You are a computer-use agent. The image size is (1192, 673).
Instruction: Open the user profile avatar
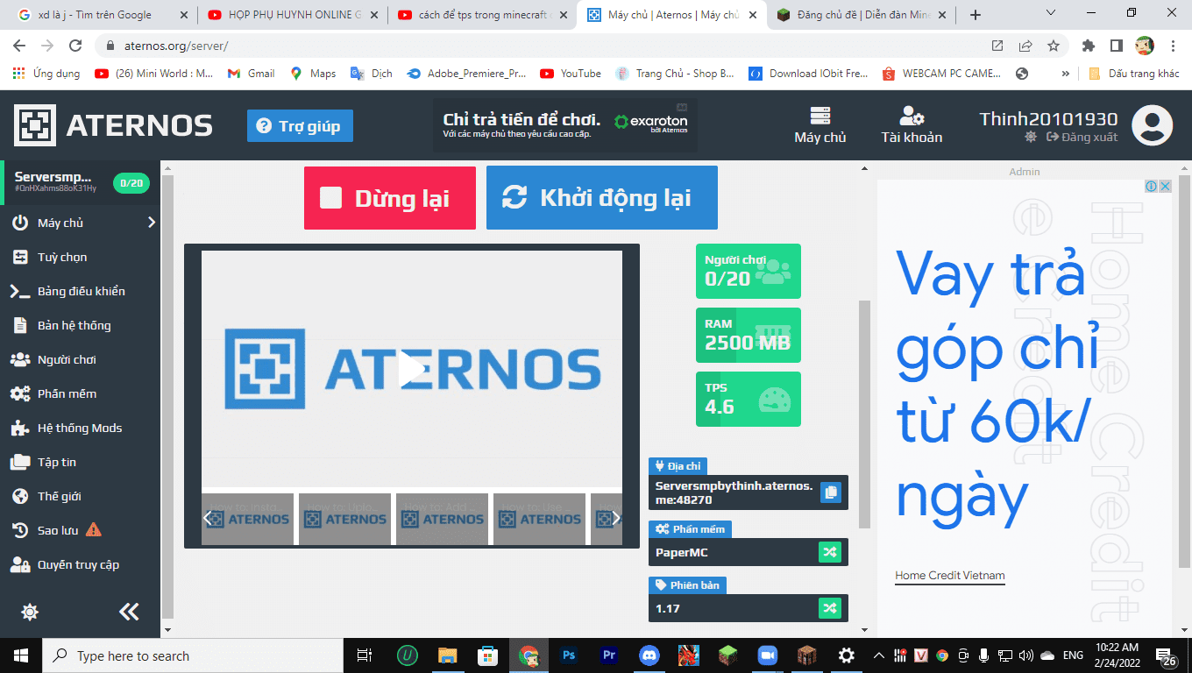(1152, 125)
